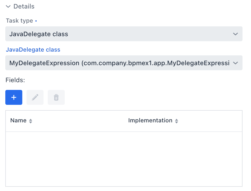Screen dimensions: 251x191
Task: Click the JavaDelegate class link
Action: tap(33, 49)
